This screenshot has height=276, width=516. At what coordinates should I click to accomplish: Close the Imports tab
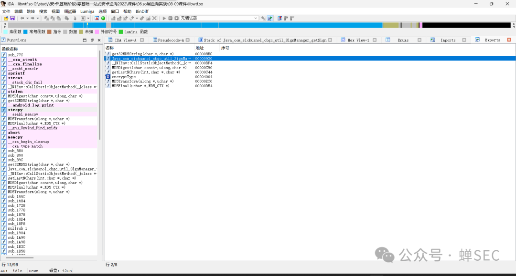464,40
